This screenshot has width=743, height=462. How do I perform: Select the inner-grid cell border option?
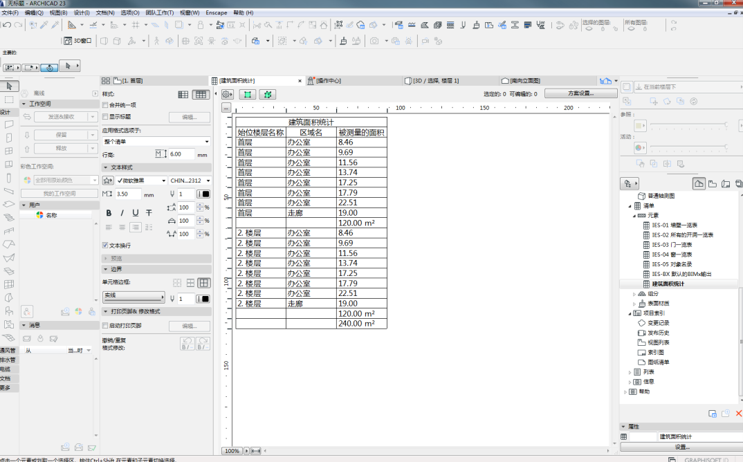(x=190, y=283)
